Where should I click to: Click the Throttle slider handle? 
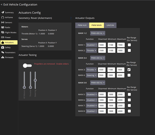click(x=30, y=87)
